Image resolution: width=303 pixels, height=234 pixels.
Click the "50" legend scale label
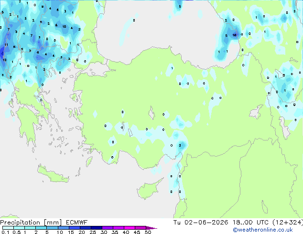pos(148,232)
